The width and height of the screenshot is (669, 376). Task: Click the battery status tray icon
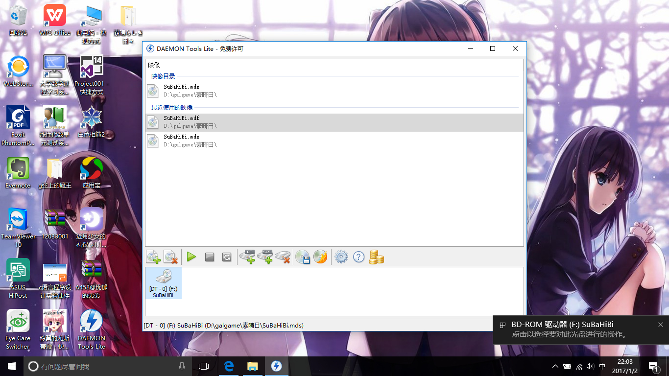point(567,366)
